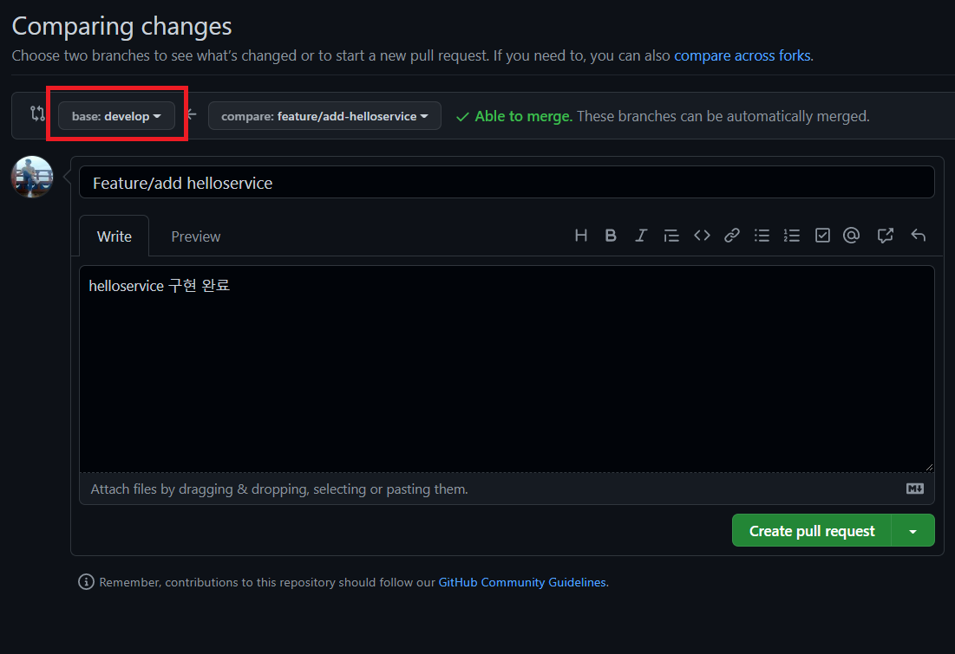Click the user avatar image

(32, 177)
